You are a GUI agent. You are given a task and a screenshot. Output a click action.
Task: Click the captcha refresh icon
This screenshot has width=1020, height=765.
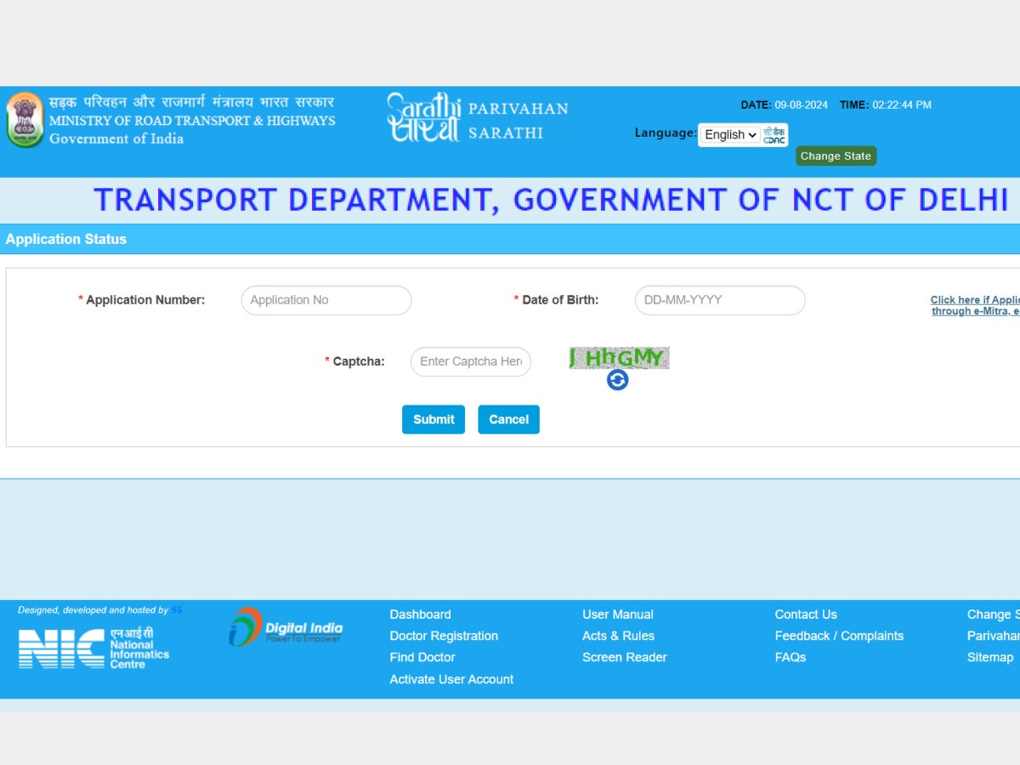(618, 382)
